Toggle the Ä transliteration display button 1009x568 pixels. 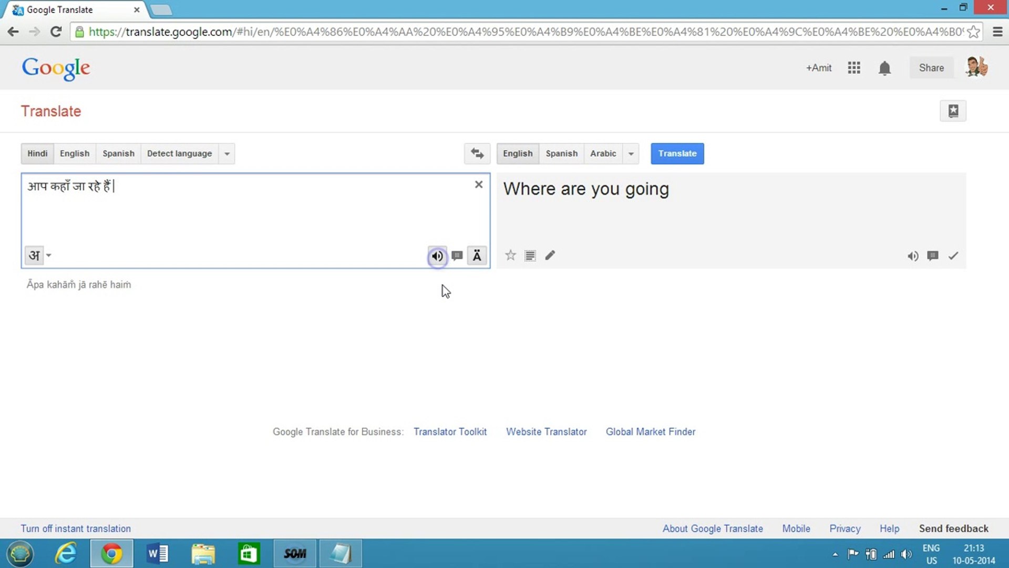pyautogui.click(x=477, y=256)
